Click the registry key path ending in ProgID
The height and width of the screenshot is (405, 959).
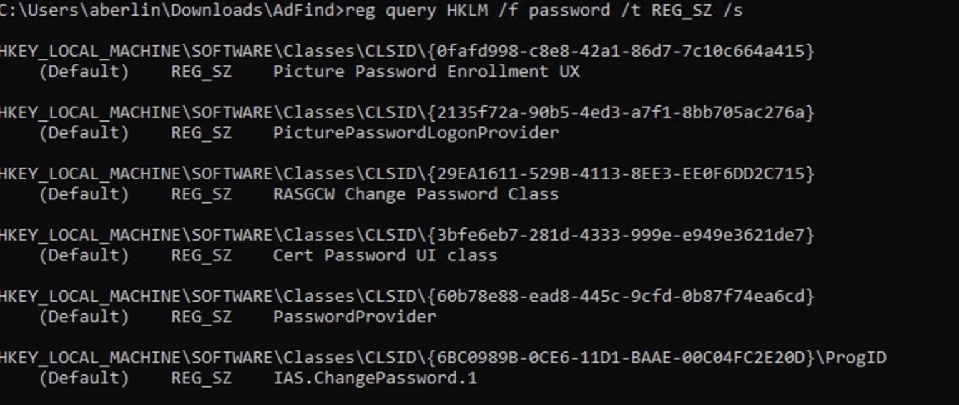coord(442,358)
